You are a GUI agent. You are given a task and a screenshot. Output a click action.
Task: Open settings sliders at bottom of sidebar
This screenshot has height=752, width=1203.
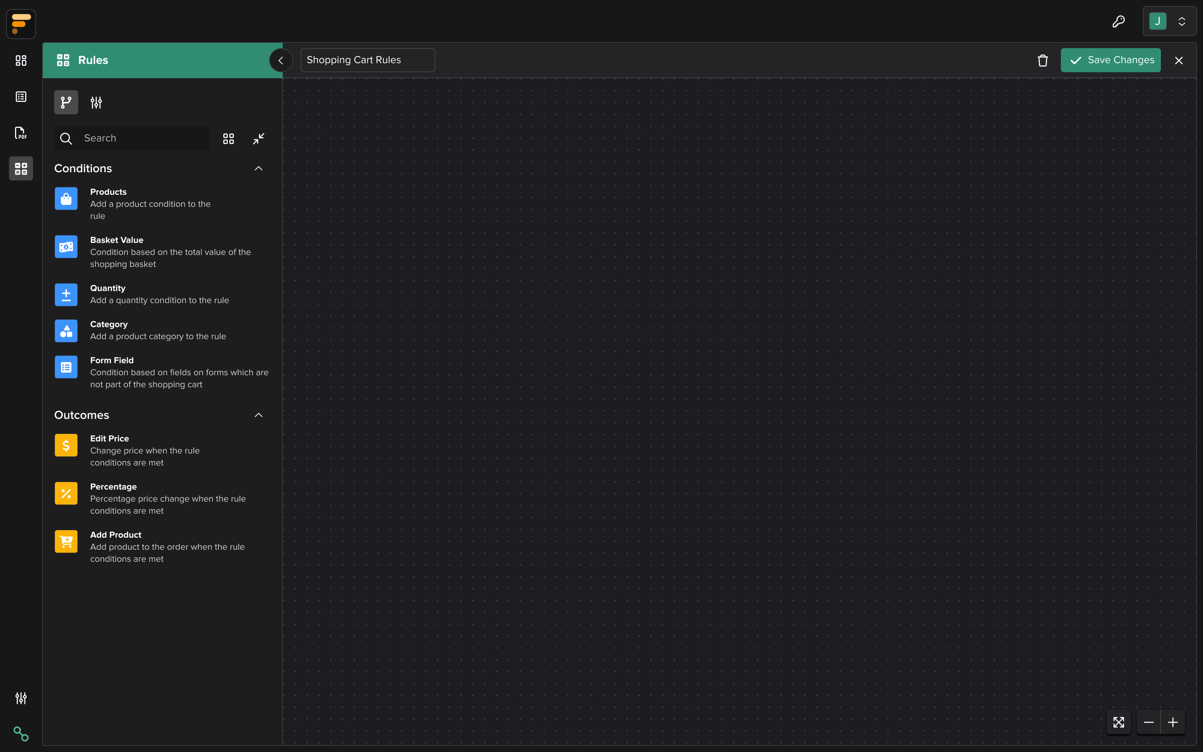[x=20, y=698]
